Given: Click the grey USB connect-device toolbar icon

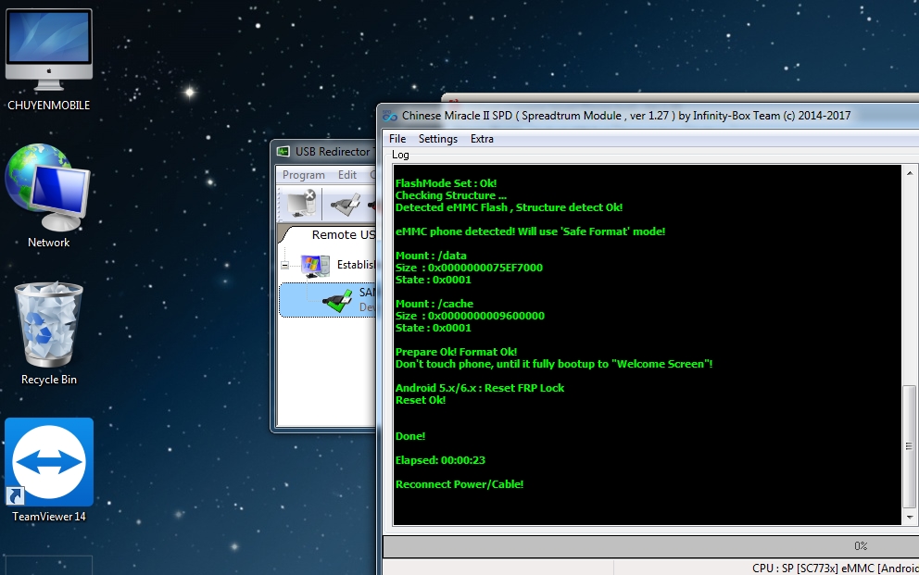Looking at the screenshot, I should (346, 204).
